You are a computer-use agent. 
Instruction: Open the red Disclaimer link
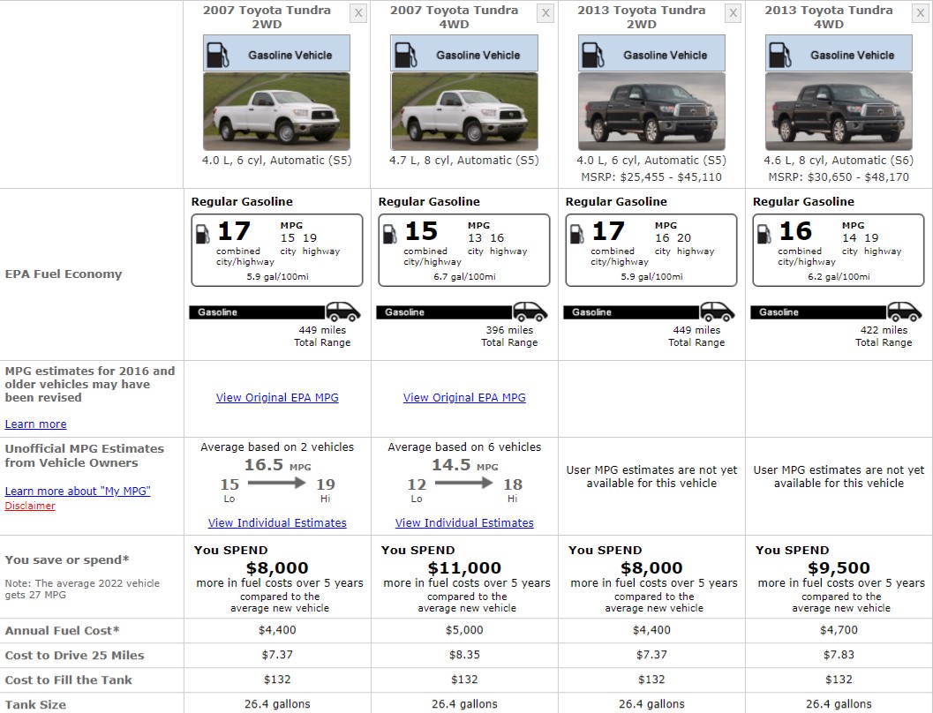(x=30, y=506)
